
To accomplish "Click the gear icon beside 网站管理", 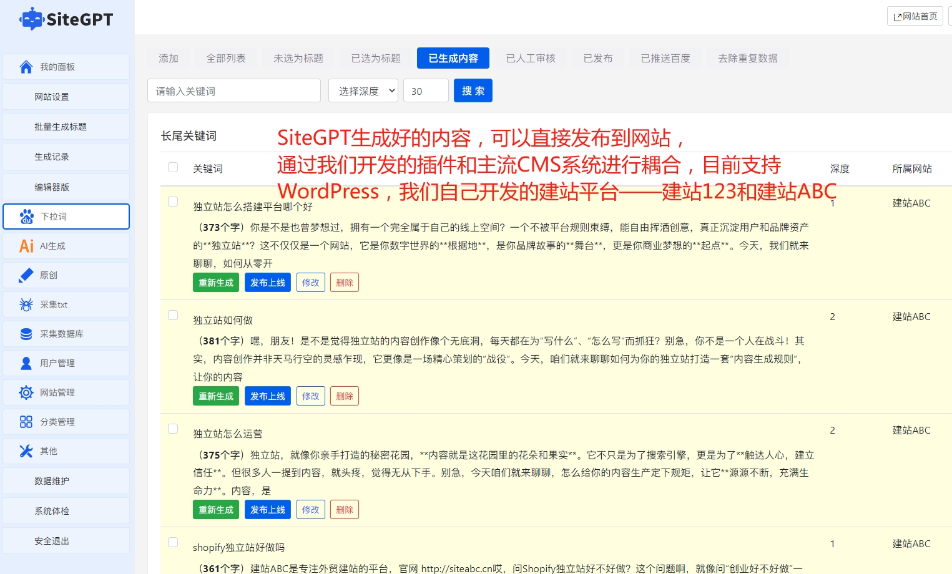I will (26, 392).
